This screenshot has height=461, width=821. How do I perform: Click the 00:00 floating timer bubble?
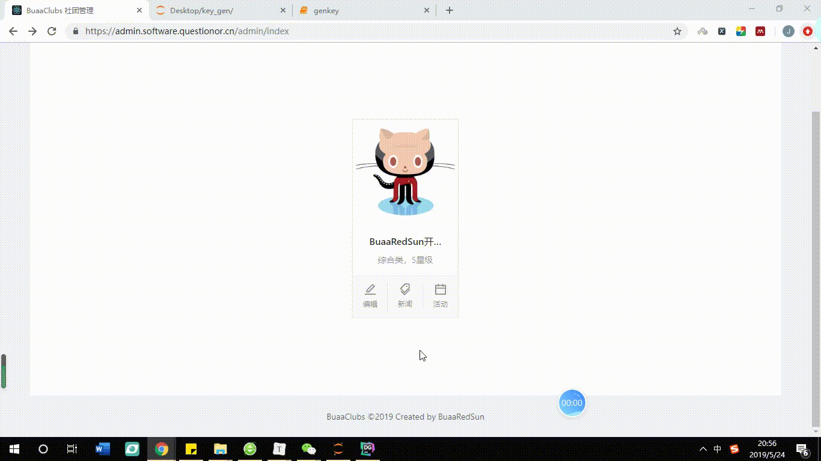(572, 403)
